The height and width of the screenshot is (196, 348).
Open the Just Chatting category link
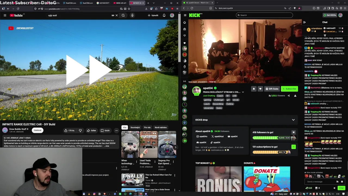click(209, 96)
